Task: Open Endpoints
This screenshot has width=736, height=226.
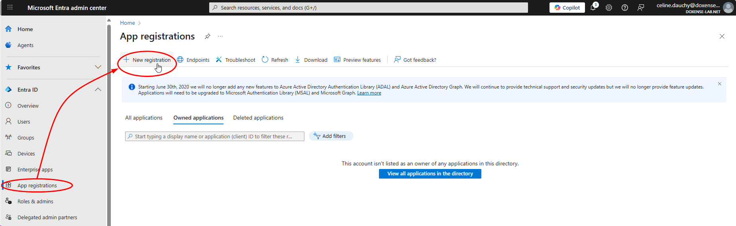Action: click(x=193, y=60)
